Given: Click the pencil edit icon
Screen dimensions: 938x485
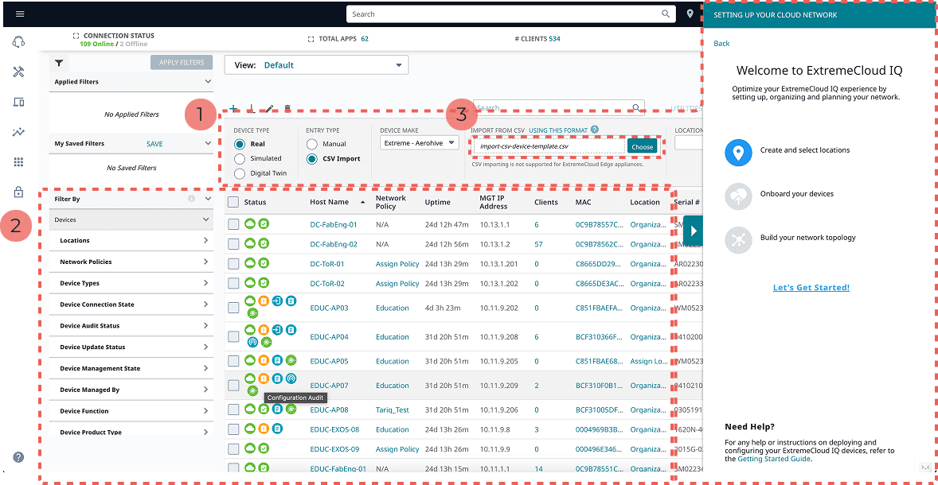Looking at the screenshot, I should tap(270, 109).
